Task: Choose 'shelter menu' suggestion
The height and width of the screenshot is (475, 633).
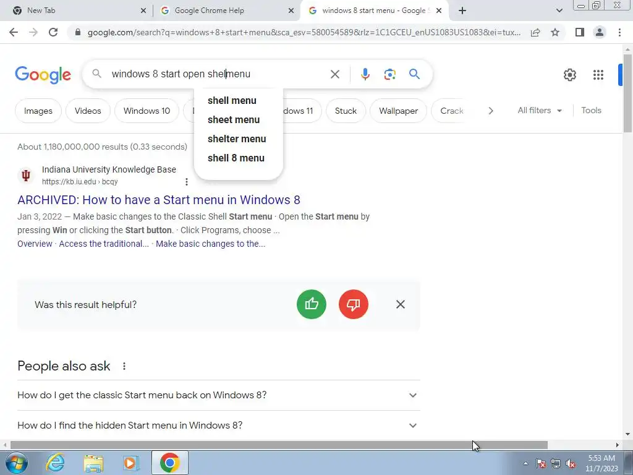Action: click(238, 139)
